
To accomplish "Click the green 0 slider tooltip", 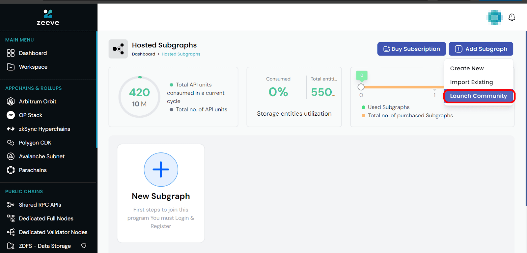I will point(362,76).
